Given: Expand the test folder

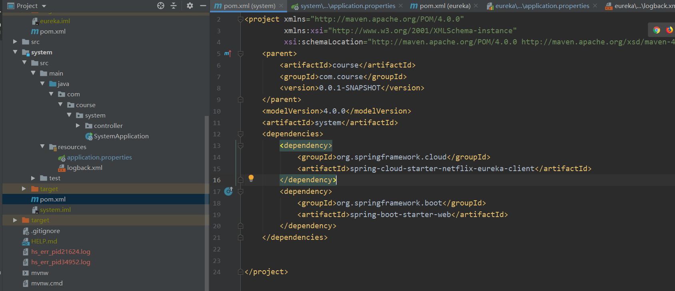Looking at the screenshot, I should (33, 178).
